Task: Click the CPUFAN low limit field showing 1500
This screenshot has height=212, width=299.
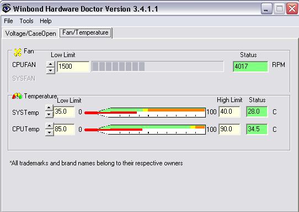Action: tap(73, 66)
